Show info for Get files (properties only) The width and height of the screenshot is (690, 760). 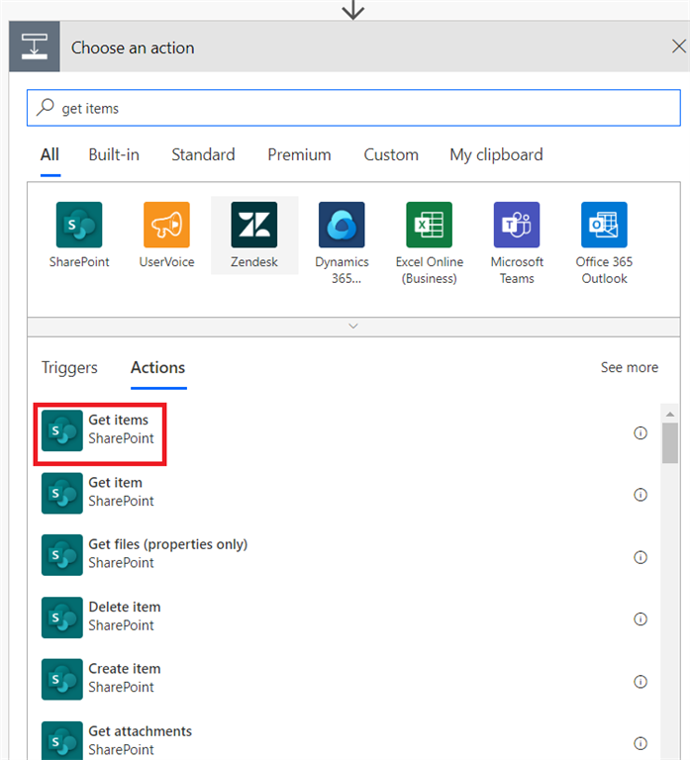pyautogui.click(x=641, y=557)
